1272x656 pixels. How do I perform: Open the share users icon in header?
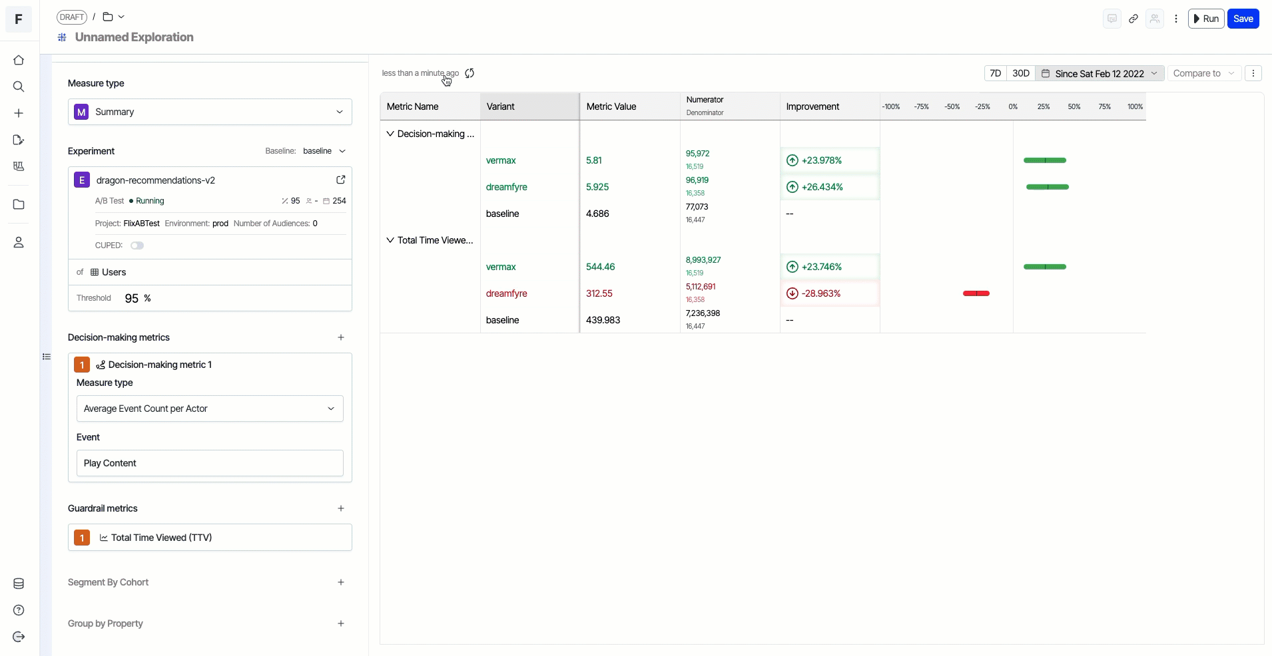(x=1155, y=19)
